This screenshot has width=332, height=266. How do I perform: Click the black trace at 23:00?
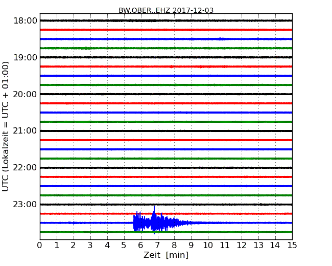tap(166, 205)
